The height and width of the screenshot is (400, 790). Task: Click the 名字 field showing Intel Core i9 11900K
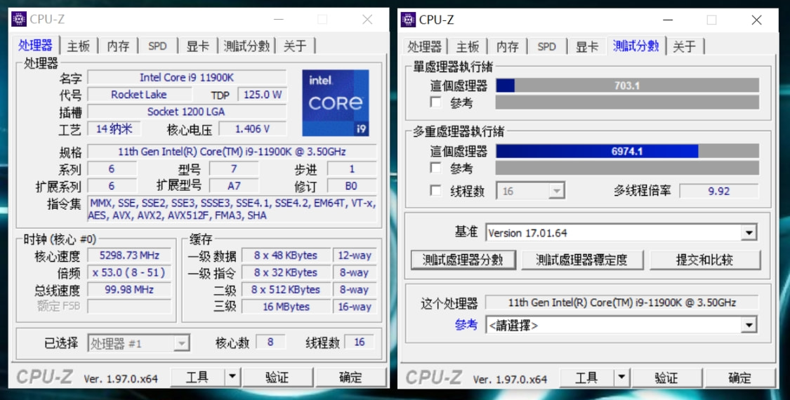(x=187, y=77)
